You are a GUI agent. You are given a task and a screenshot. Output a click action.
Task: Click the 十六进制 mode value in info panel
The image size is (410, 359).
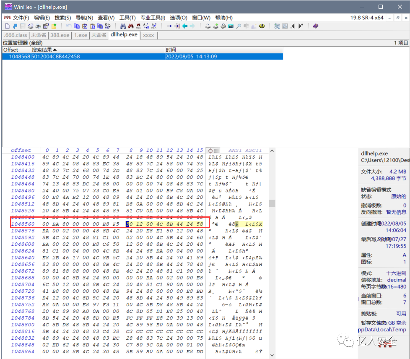click(x=396, y=273)
